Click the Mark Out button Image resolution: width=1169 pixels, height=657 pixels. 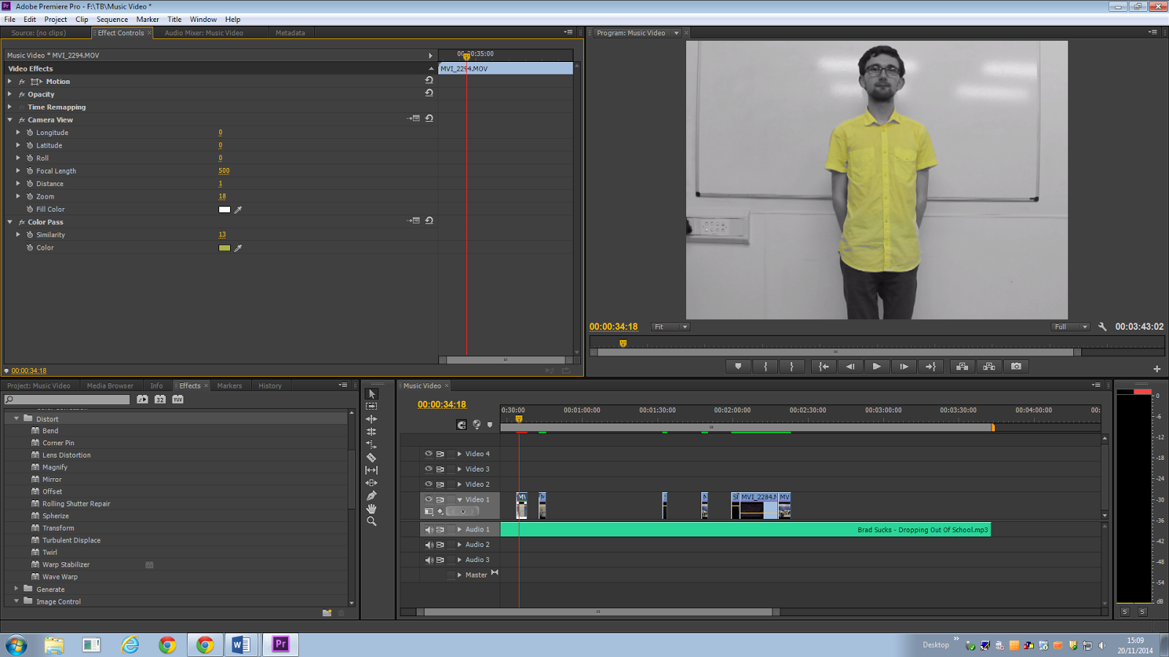[791, 366]
